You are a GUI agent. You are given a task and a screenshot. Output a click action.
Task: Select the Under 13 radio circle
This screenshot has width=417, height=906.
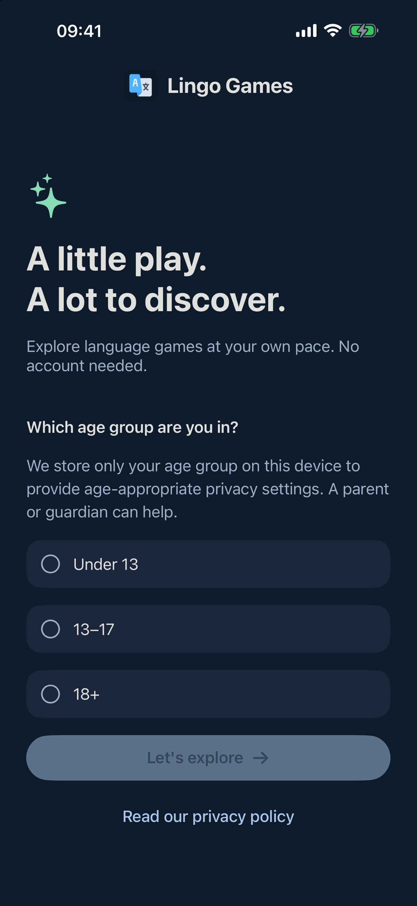[51, 564]
